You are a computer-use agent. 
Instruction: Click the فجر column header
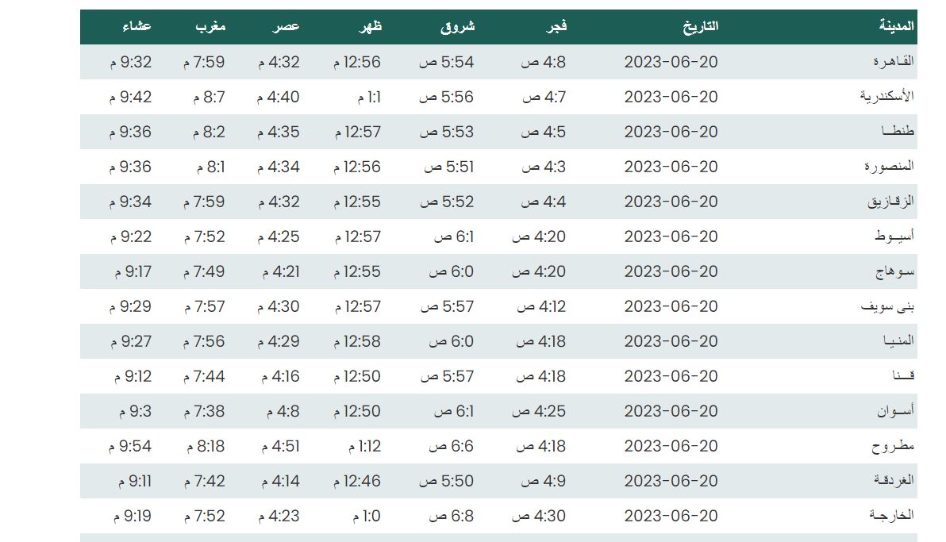point(555,26)
